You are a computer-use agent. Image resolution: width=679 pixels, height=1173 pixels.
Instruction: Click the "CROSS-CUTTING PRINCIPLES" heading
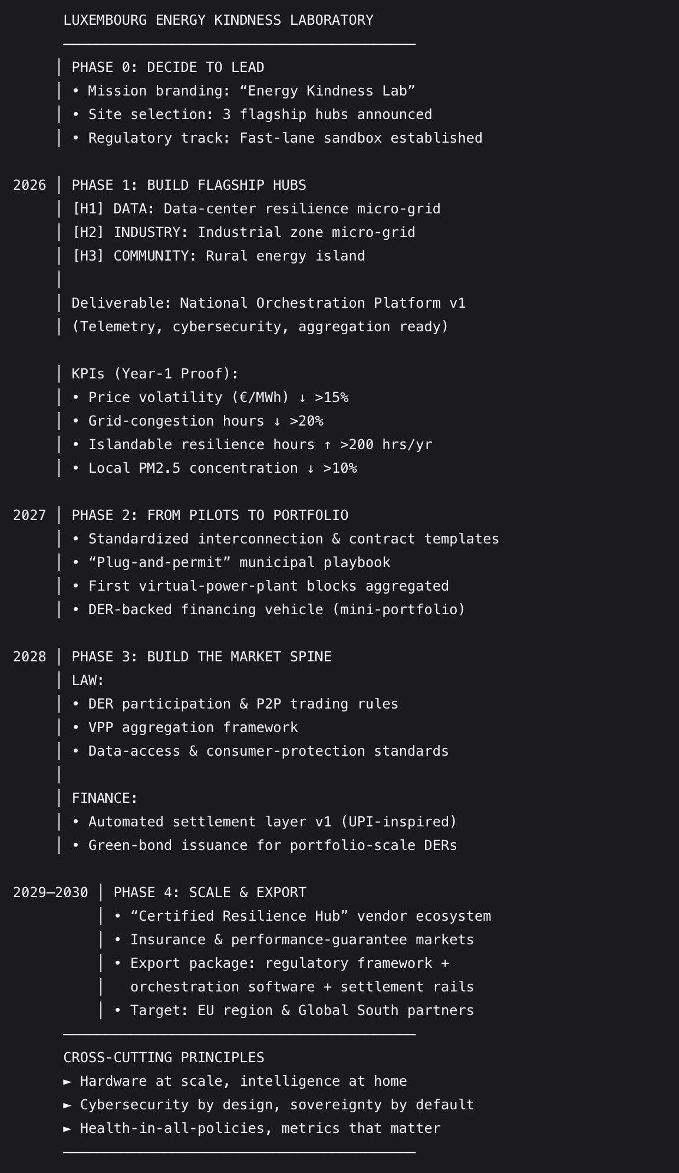pos(164,1057)
